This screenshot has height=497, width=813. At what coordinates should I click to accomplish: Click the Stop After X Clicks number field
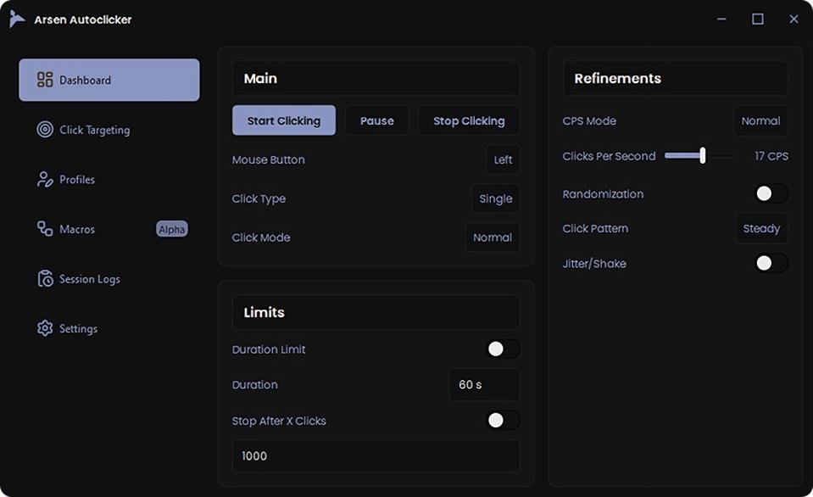tap(376, 456)
